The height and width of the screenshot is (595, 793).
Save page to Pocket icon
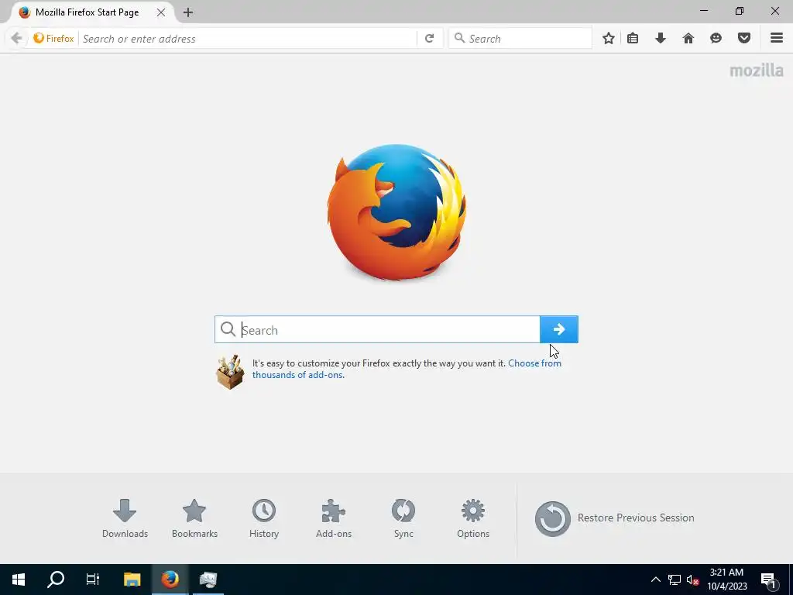pos(744,39)
